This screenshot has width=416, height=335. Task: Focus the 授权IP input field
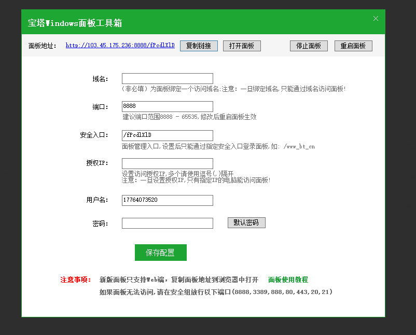(x=168, y=163)
